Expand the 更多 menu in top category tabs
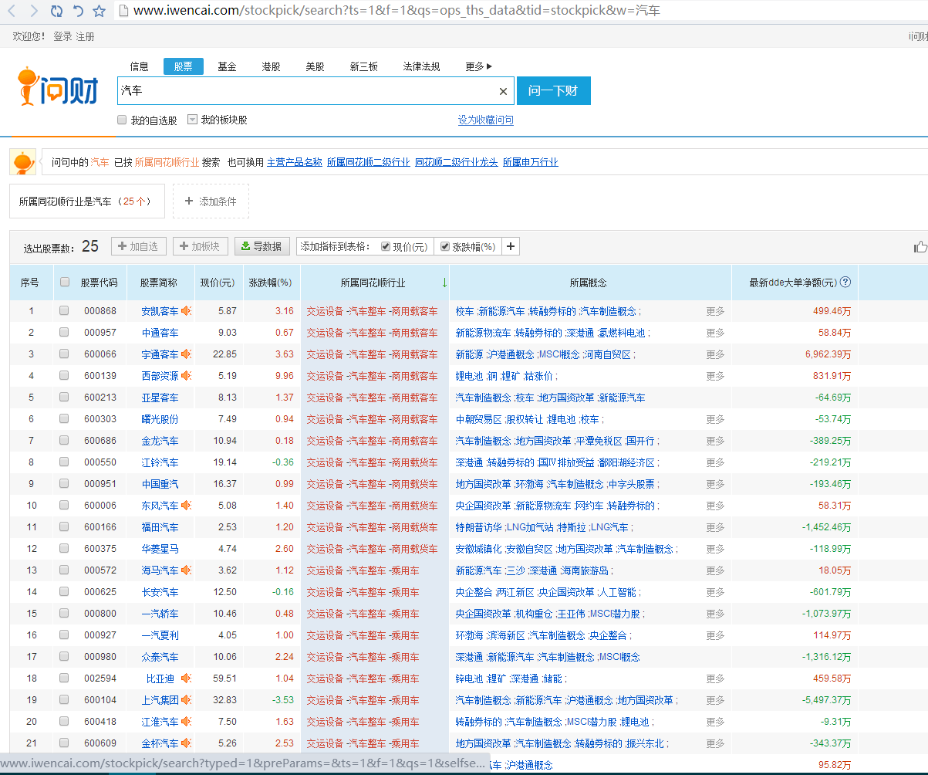This screenshot has width=928, height=775. point(478,66)
